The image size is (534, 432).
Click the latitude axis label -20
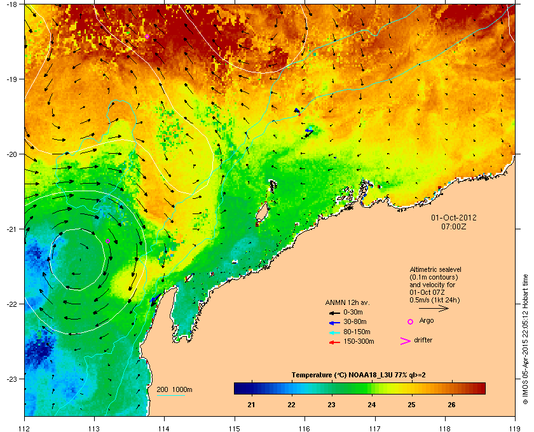[x=11, y=154]
